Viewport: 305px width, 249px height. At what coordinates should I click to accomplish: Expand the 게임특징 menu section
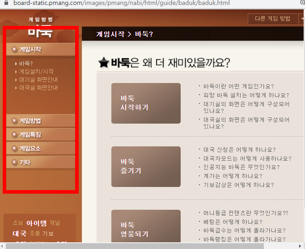tap(41, 134)
